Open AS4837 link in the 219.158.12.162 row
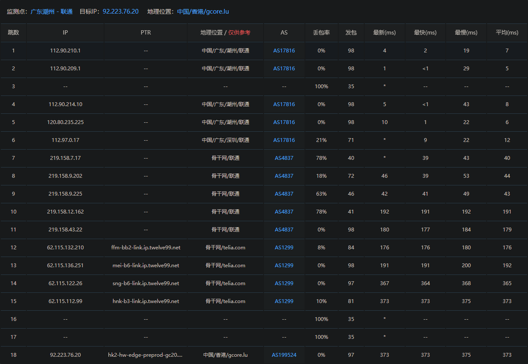 [x=284, y=212]
